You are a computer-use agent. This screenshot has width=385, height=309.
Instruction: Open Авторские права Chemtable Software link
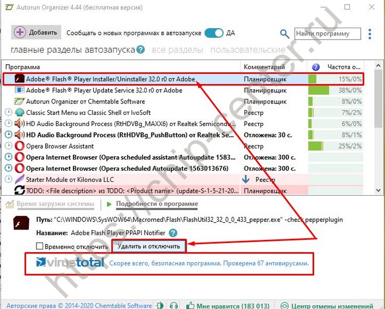79,305
